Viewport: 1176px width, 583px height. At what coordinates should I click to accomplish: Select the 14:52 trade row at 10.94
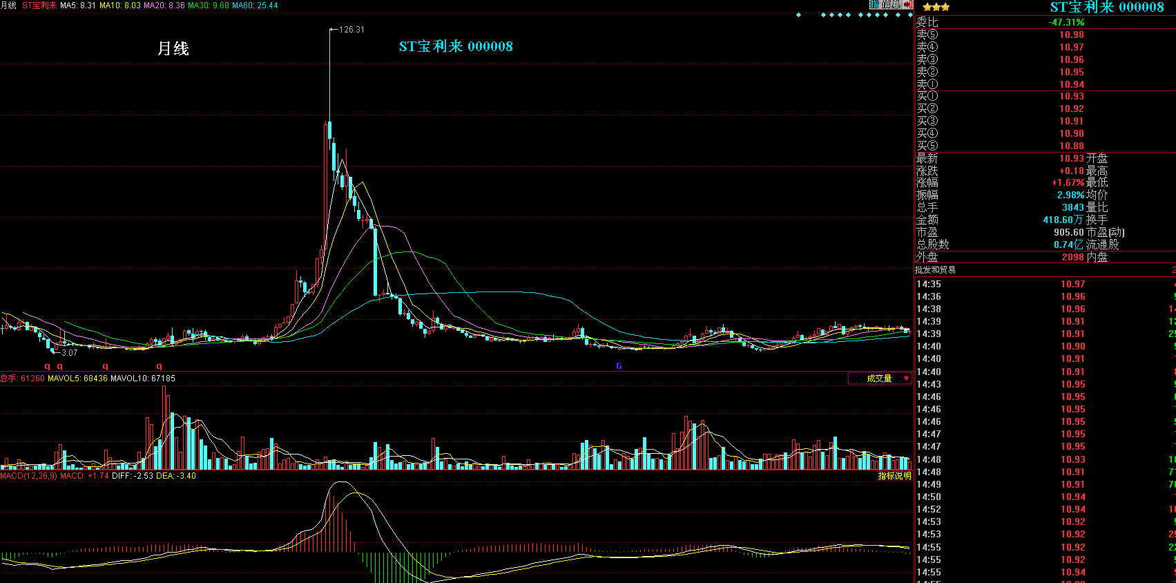coord(1045,509)
